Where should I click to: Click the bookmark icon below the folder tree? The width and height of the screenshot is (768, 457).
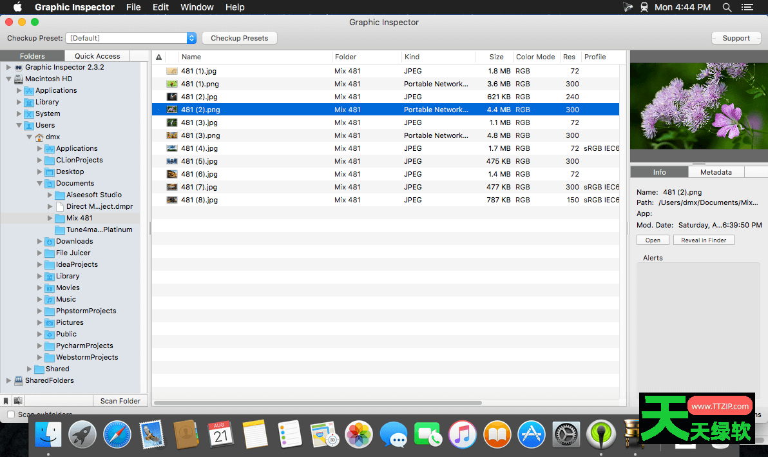pyautogui.click(x=6, y=401)
